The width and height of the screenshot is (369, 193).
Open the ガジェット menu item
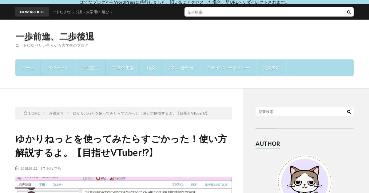58,68
